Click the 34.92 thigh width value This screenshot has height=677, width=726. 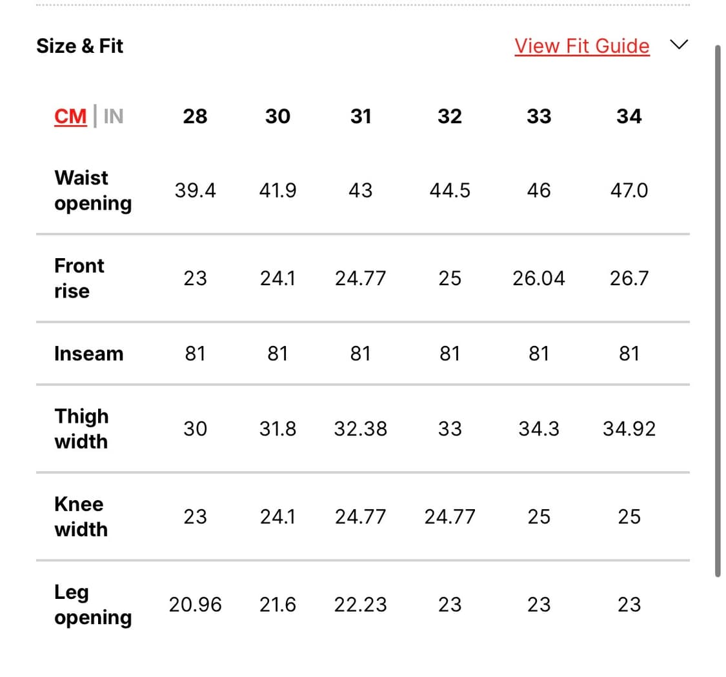629,429
